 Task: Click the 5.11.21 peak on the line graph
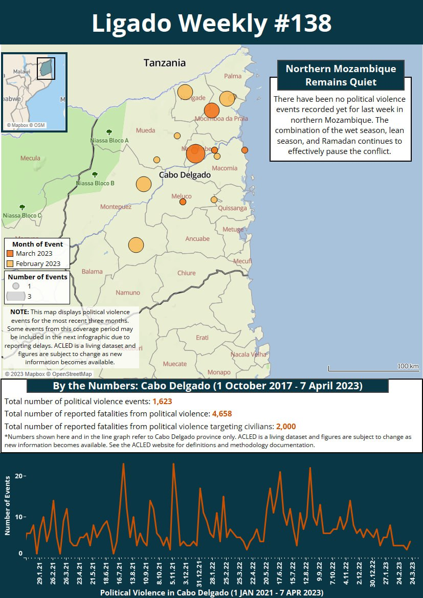pos(173,464)
